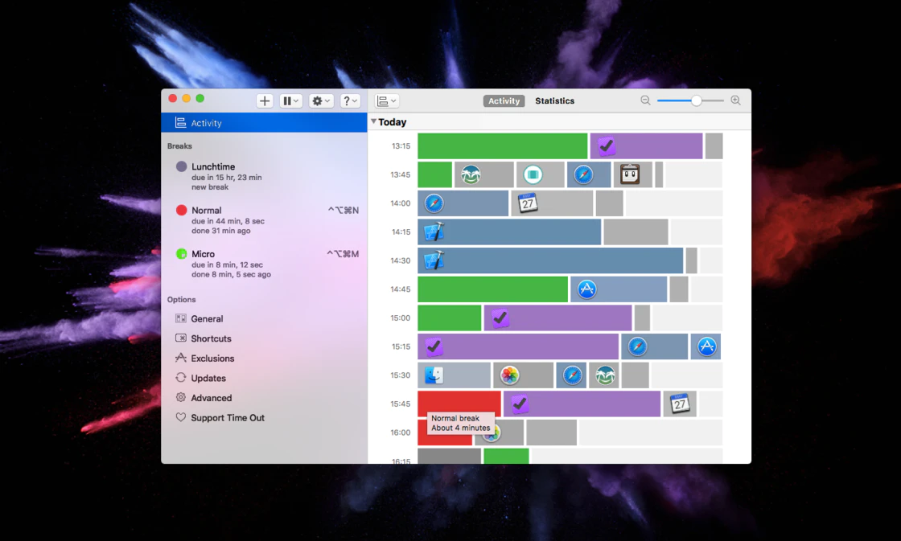The width and height of the screenshot is (901, 541).
Task: Click Xcode icon in 14:30 row
Action: tap(434, 260)
